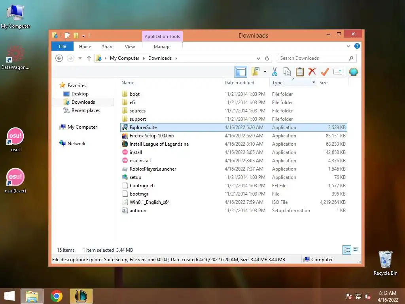405x304 pixels.
Task: Click the New folder quick access icon
Action: pos(76,35)
